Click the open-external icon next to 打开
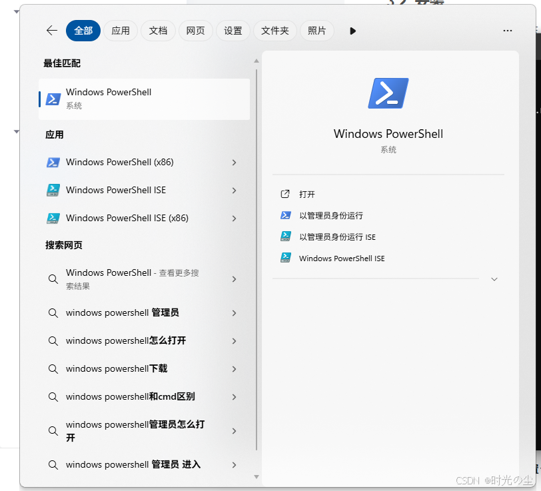The width and height of the screenshot is (541, 491). 285,194
